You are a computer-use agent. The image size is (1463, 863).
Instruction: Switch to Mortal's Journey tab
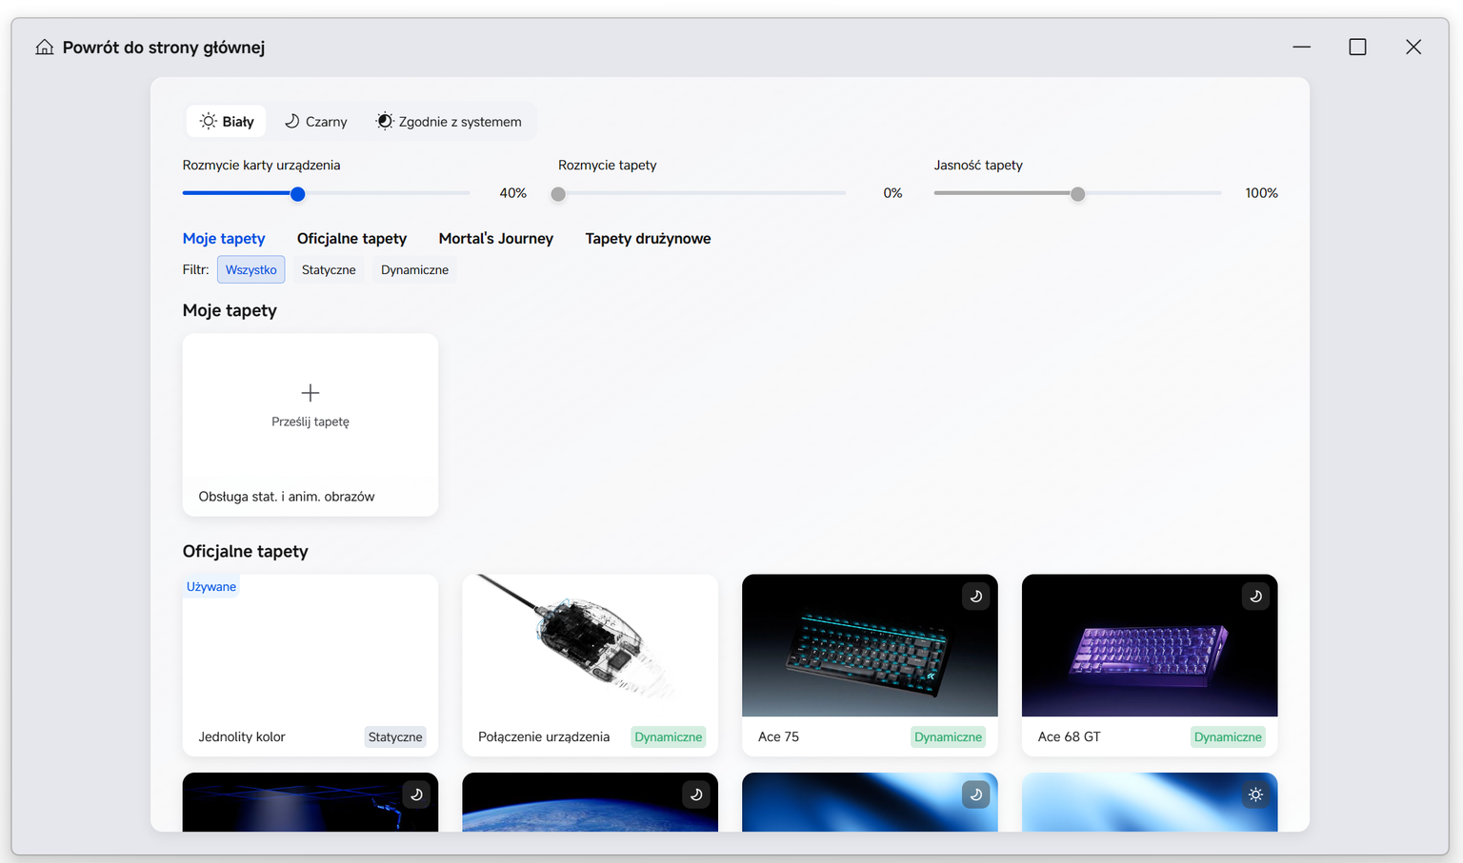pos(496,239)
